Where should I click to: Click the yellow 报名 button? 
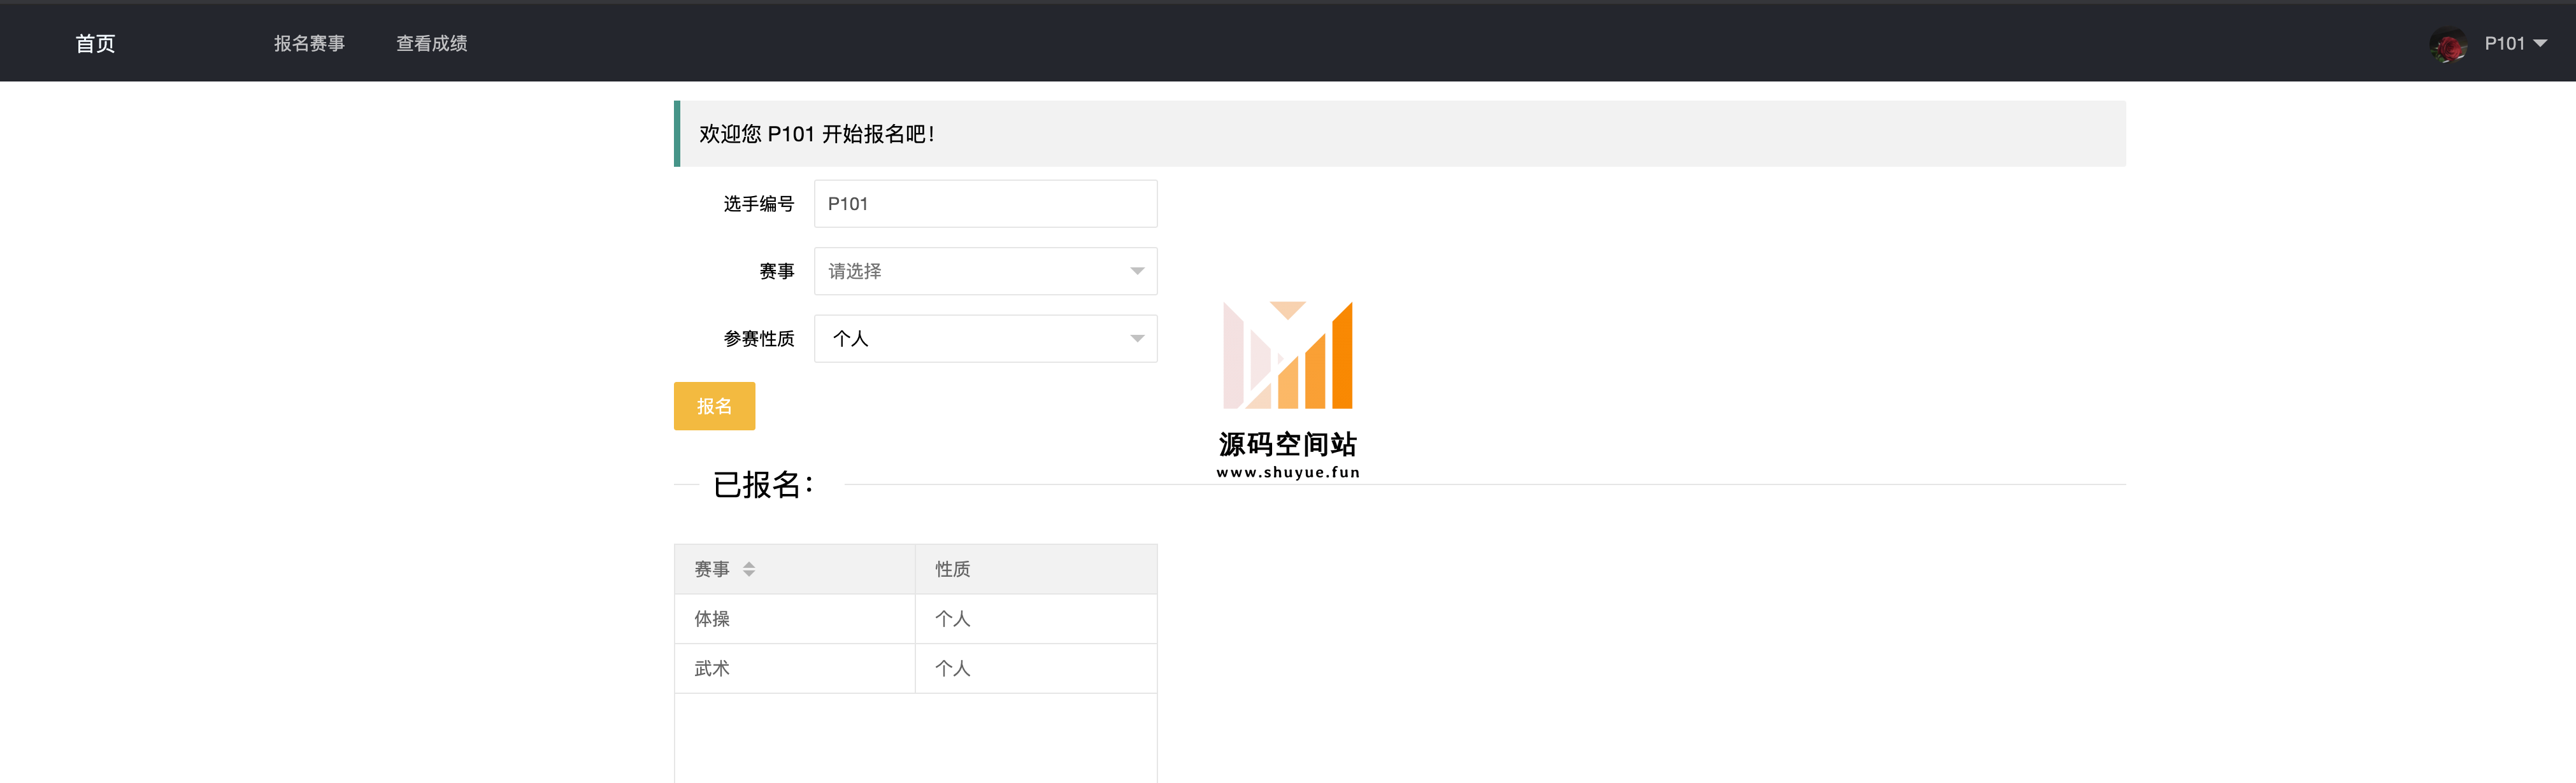(x=714, y=407)
